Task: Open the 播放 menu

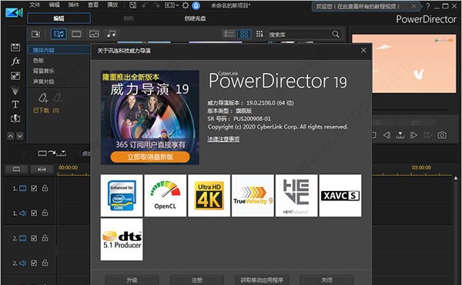Action: [x=112, y=5]
